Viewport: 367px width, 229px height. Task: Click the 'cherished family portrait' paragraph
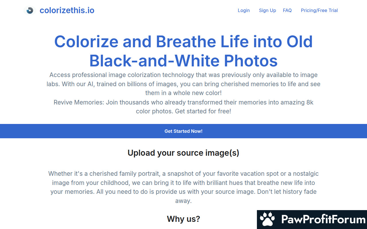(183, 187)
